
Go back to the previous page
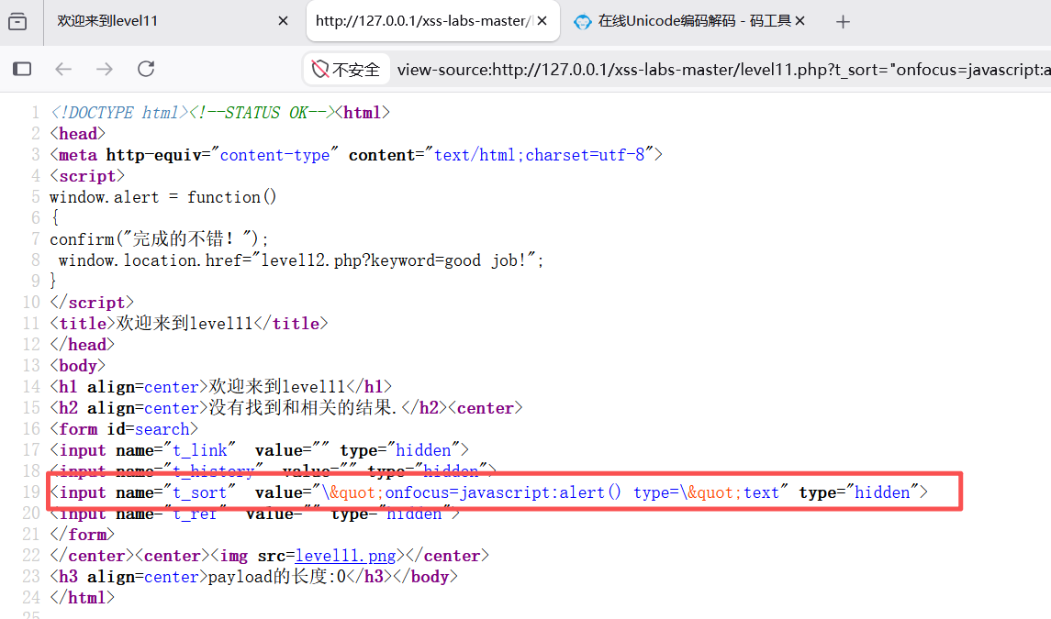(x=63, y=69)
